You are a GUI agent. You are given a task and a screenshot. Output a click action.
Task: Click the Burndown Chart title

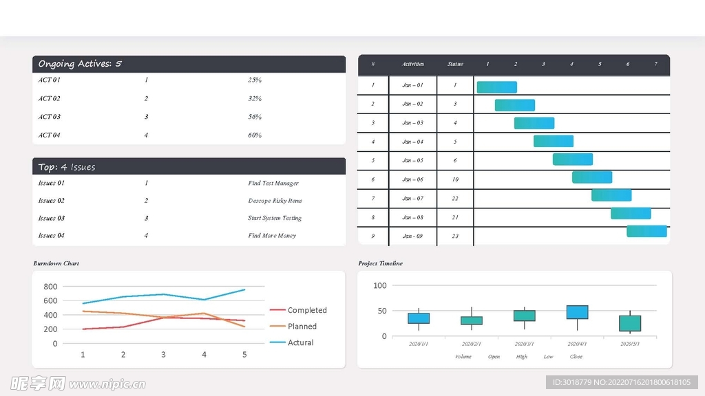(56, 263)
